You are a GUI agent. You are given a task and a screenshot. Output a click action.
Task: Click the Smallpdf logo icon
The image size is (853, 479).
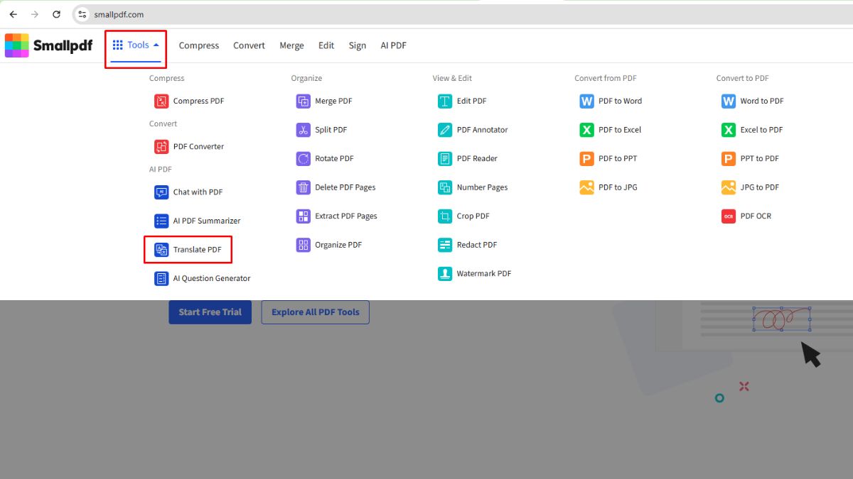tap(17, 45)
